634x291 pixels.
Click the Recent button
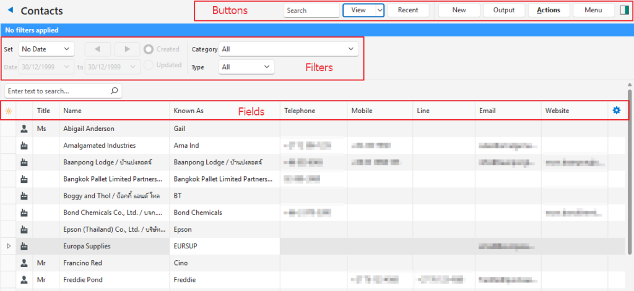408,11
